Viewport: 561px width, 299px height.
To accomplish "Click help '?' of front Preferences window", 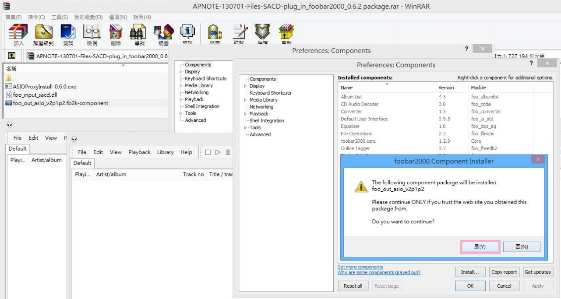I will coord(531,63).
